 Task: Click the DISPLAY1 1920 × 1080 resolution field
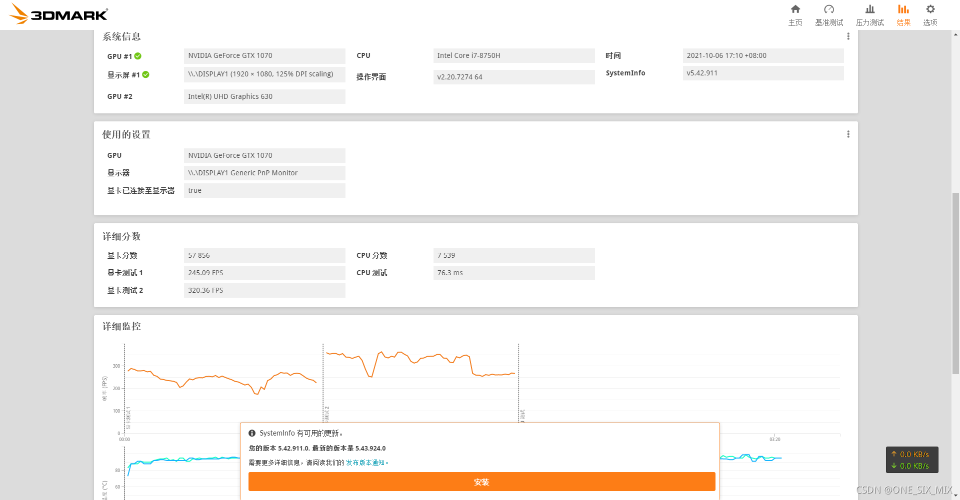[x=264, y=74]
